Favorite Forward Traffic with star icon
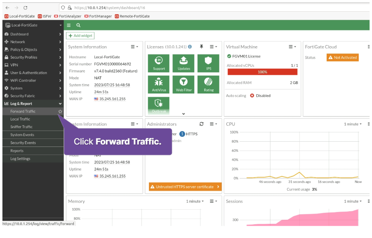The height and width of the screenshot is (238, 372). point(60,111)
